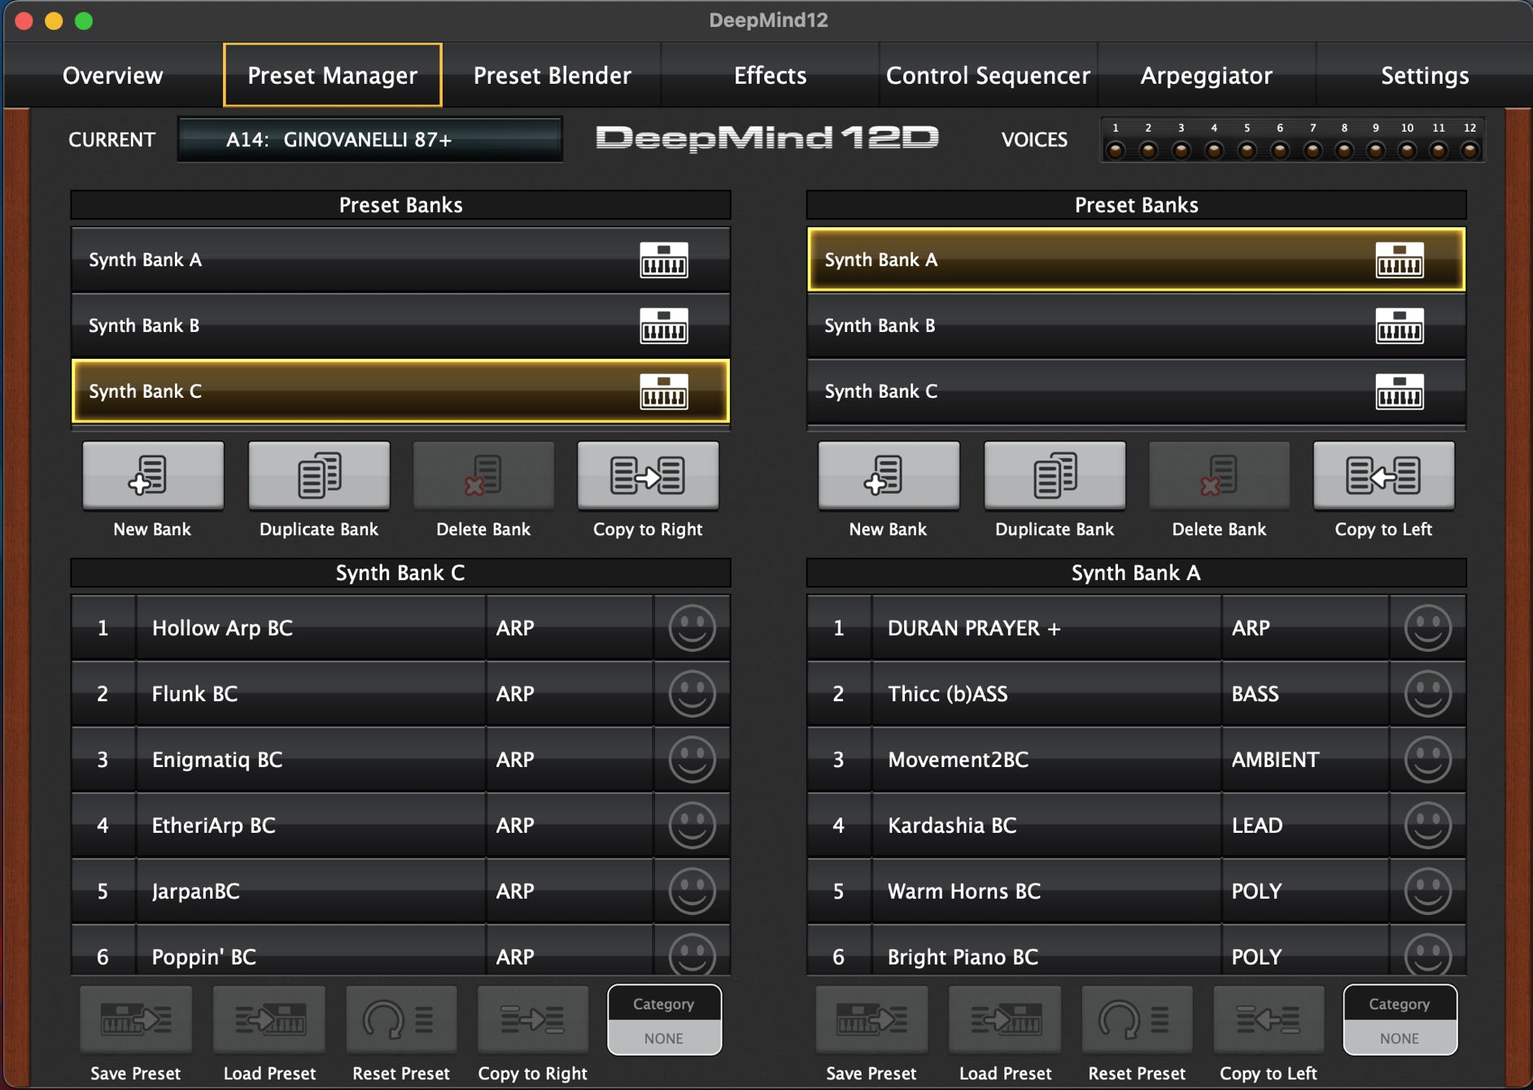
Task: Click current preset display A14: GINOVANELLI 87+
Action: [x=370, y=140]
